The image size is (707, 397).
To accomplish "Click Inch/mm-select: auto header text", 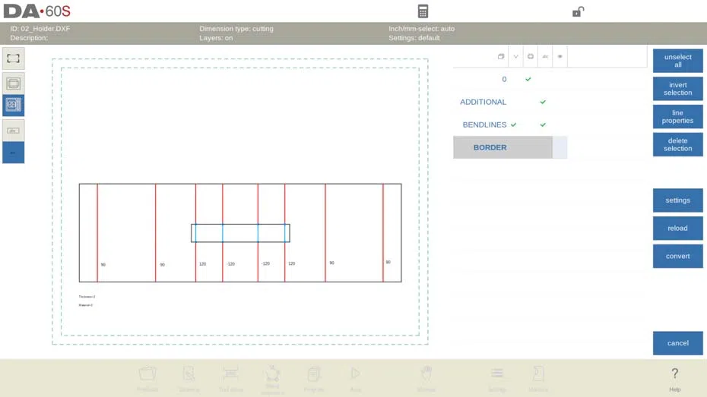I will tap(422, 28).
